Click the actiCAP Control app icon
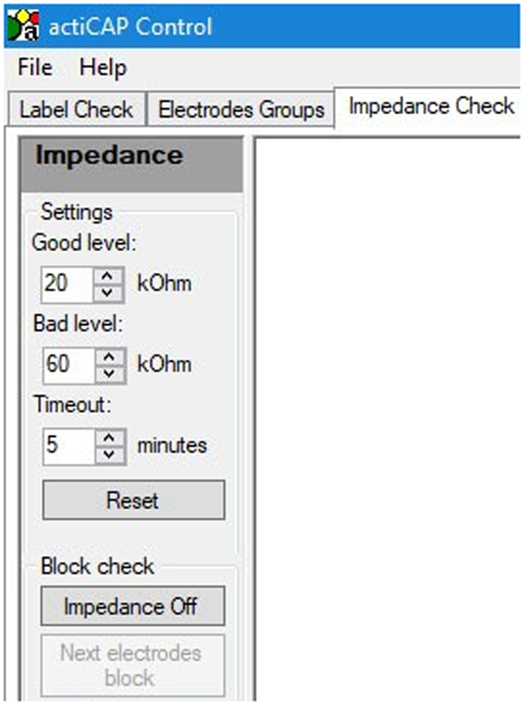Screen dimensions: 526x707 point(24,25)
